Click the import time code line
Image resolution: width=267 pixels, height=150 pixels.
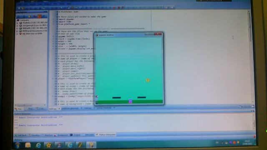64,22
